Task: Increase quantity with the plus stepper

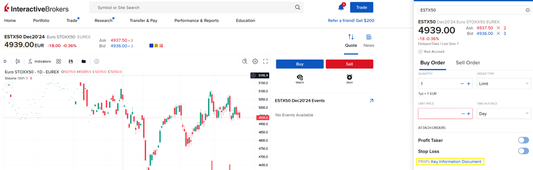Action: point(469,84)
